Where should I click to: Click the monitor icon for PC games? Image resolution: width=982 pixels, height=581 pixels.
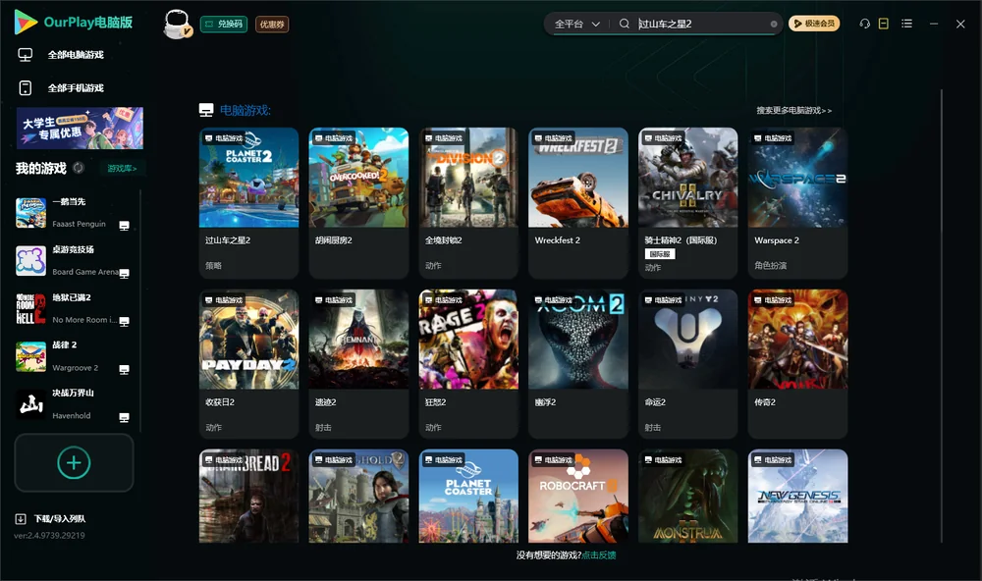[26, 55]
